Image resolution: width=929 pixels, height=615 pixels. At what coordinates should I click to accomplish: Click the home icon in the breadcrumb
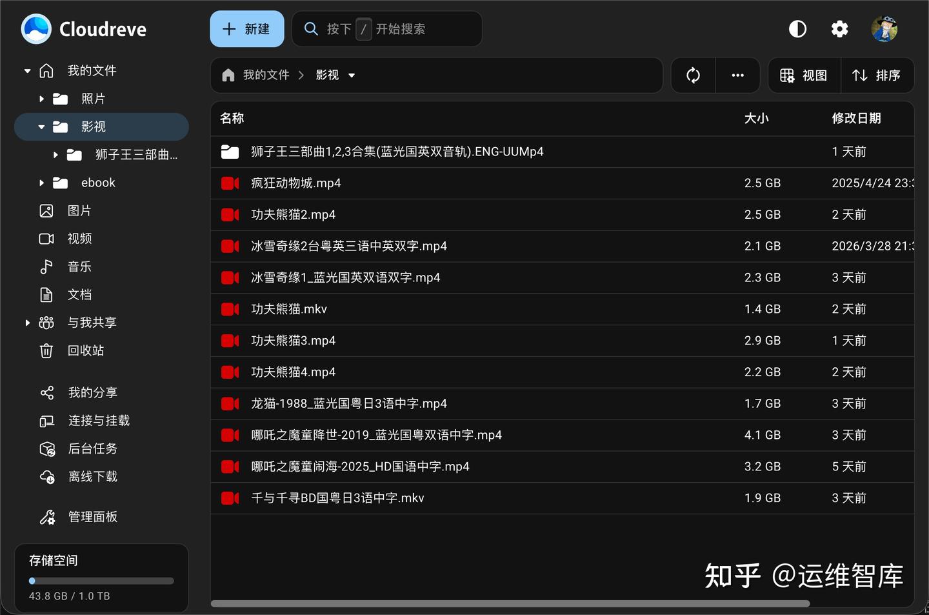[x=228, y=76]
